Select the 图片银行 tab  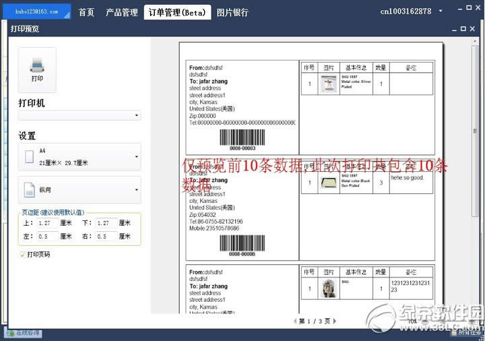coord(232,12)
